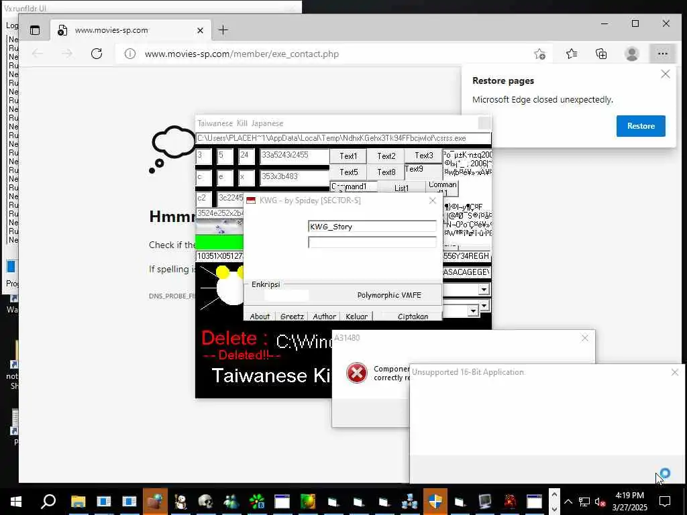This screenshot has width=687, height=515.
Task: Click the highlighted shield icon in taskbar
Action: [435, 502]
